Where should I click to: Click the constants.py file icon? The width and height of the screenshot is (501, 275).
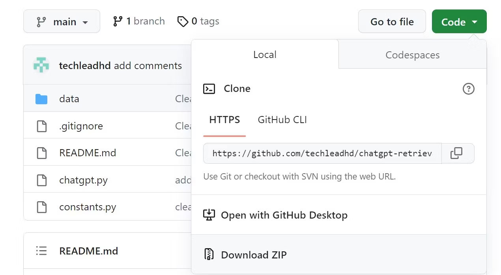(x=41, y=207)
